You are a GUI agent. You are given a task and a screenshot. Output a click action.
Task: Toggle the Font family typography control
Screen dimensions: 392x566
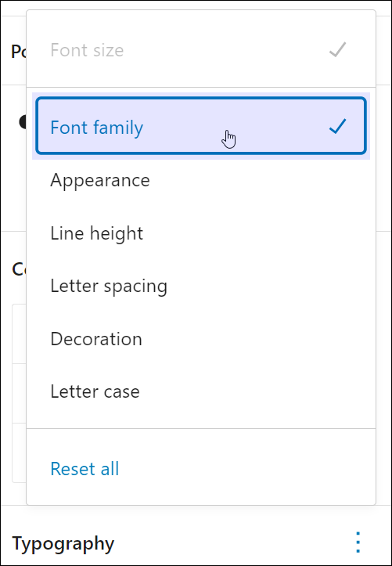pyautogui.click(x=201, y=126)
